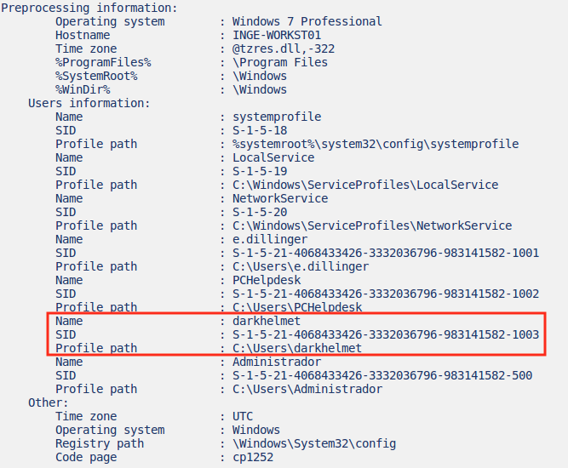Viewport: 568px width, 468px height.
Task: Click the 'NetworkService' user name value
Action: [280, 198]
